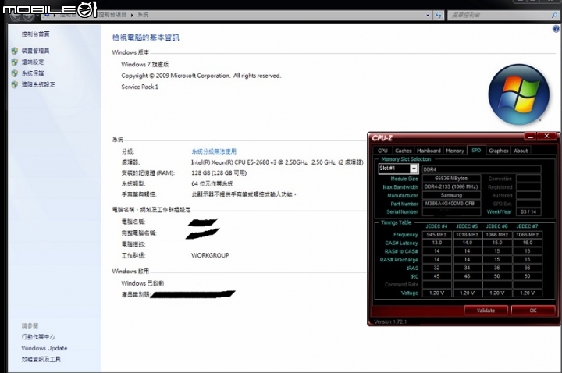Switch to the CPU tab in CPU-Z
The width and height of the screenshot is (562, 373).
[x=382, y=151]
